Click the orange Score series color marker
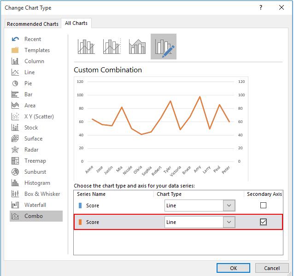Image resolution: width=294 pixels, height=276 pixels. (x=80, y=222)
